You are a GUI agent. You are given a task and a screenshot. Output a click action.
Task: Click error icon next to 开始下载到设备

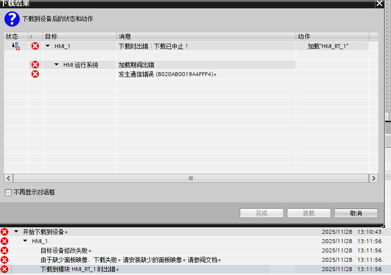[x=4, y=232]
